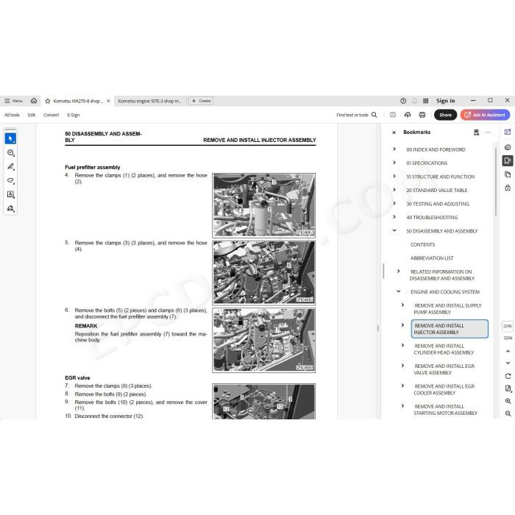Image resolution: width=515 pixels, height=515 pixels.
Task: Close the Komatsu WA270-8 shop tab
Action: (108, 101)
